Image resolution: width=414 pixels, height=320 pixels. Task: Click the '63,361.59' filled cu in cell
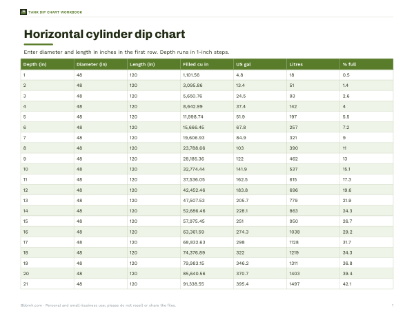207,232
